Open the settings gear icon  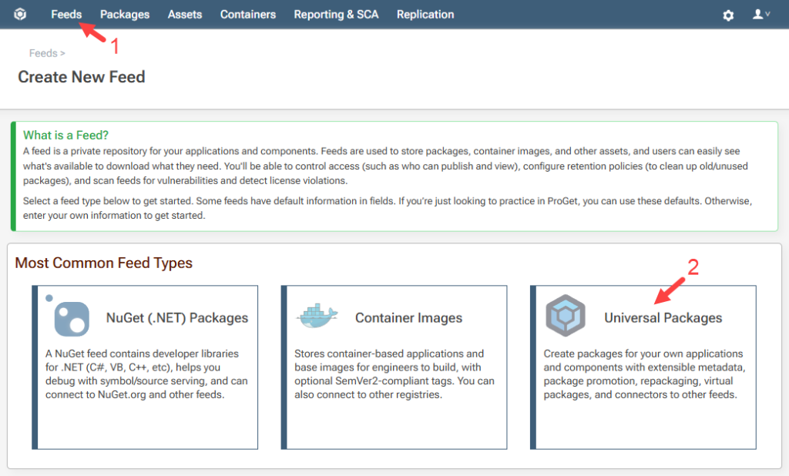click(x=728, y=15)
